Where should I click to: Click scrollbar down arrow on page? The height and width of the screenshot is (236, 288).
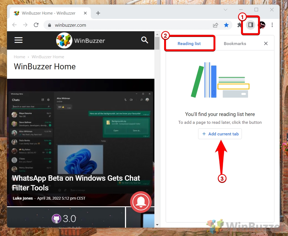pos(157,225)
